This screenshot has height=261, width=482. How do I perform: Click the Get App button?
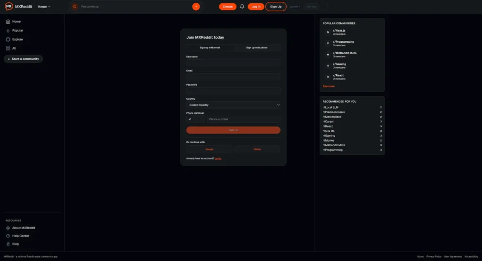312,7
